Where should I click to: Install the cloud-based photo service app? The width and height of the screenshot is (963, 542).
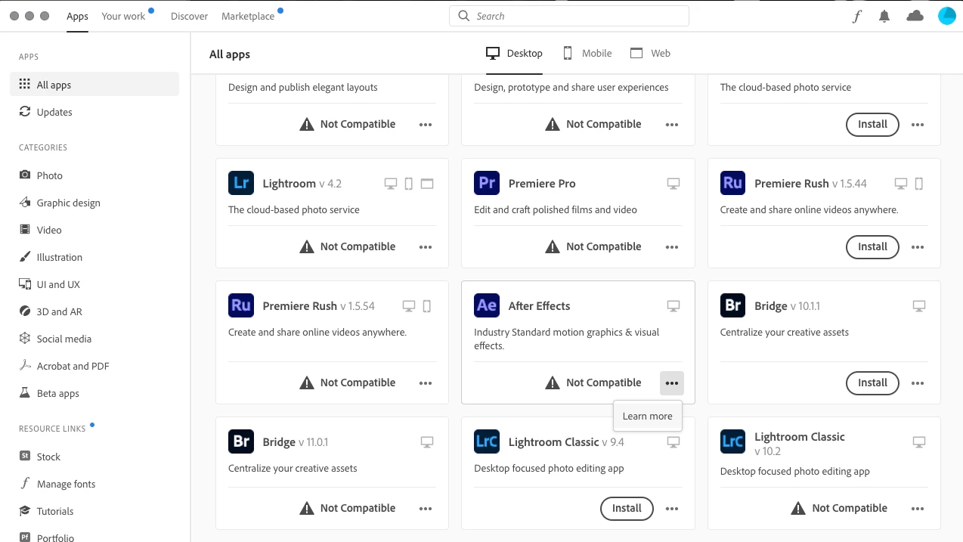pos(872,124)
